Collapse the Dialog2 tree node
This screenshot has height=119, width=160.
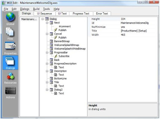click(x=47, y=90)
